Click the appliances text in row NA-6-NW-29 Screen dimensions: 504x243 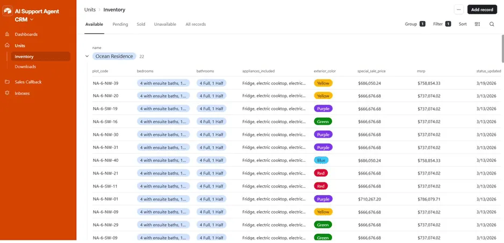point(274,225)
